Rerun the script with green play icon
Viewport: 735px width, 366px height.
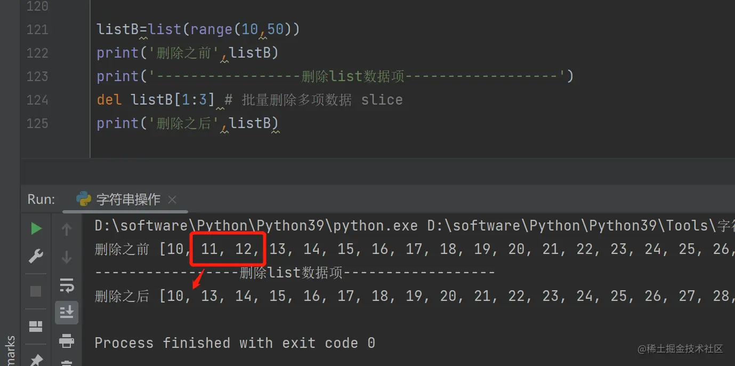coord(36,229)
